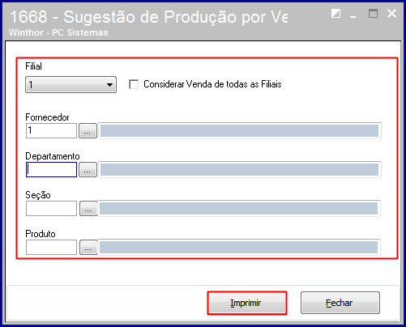This screenshot has width=406, height=327.
Task: Minimize the 1668 window
Action: click(353, 14)
